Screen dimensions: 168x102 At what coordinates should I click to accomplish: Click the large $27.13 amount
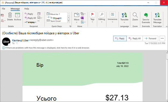coord(117,98)
